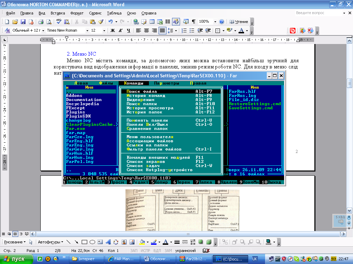Screen dimensions: 353x264
Task: Click the Document Map icon
Action: pyautogui.click(x=186, y=22)
